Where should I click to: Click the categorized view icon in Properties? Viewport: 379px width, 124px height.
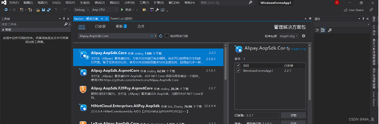317,30
